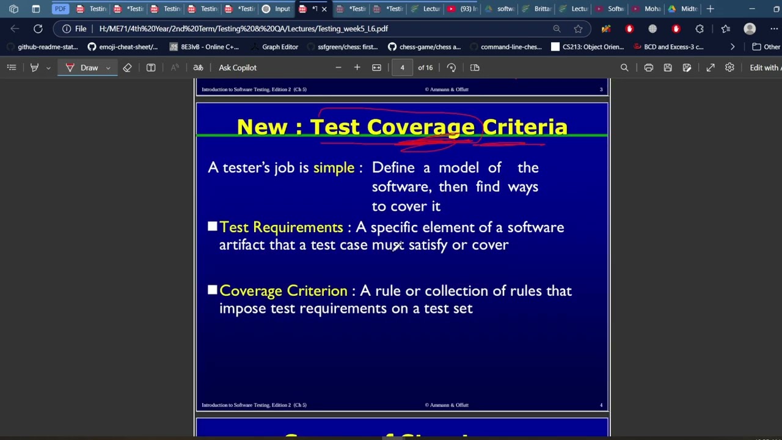The height and width of the screenshot is (440, 782).
Task: Select the Highlight tool
Action: [x=35, y=68]
